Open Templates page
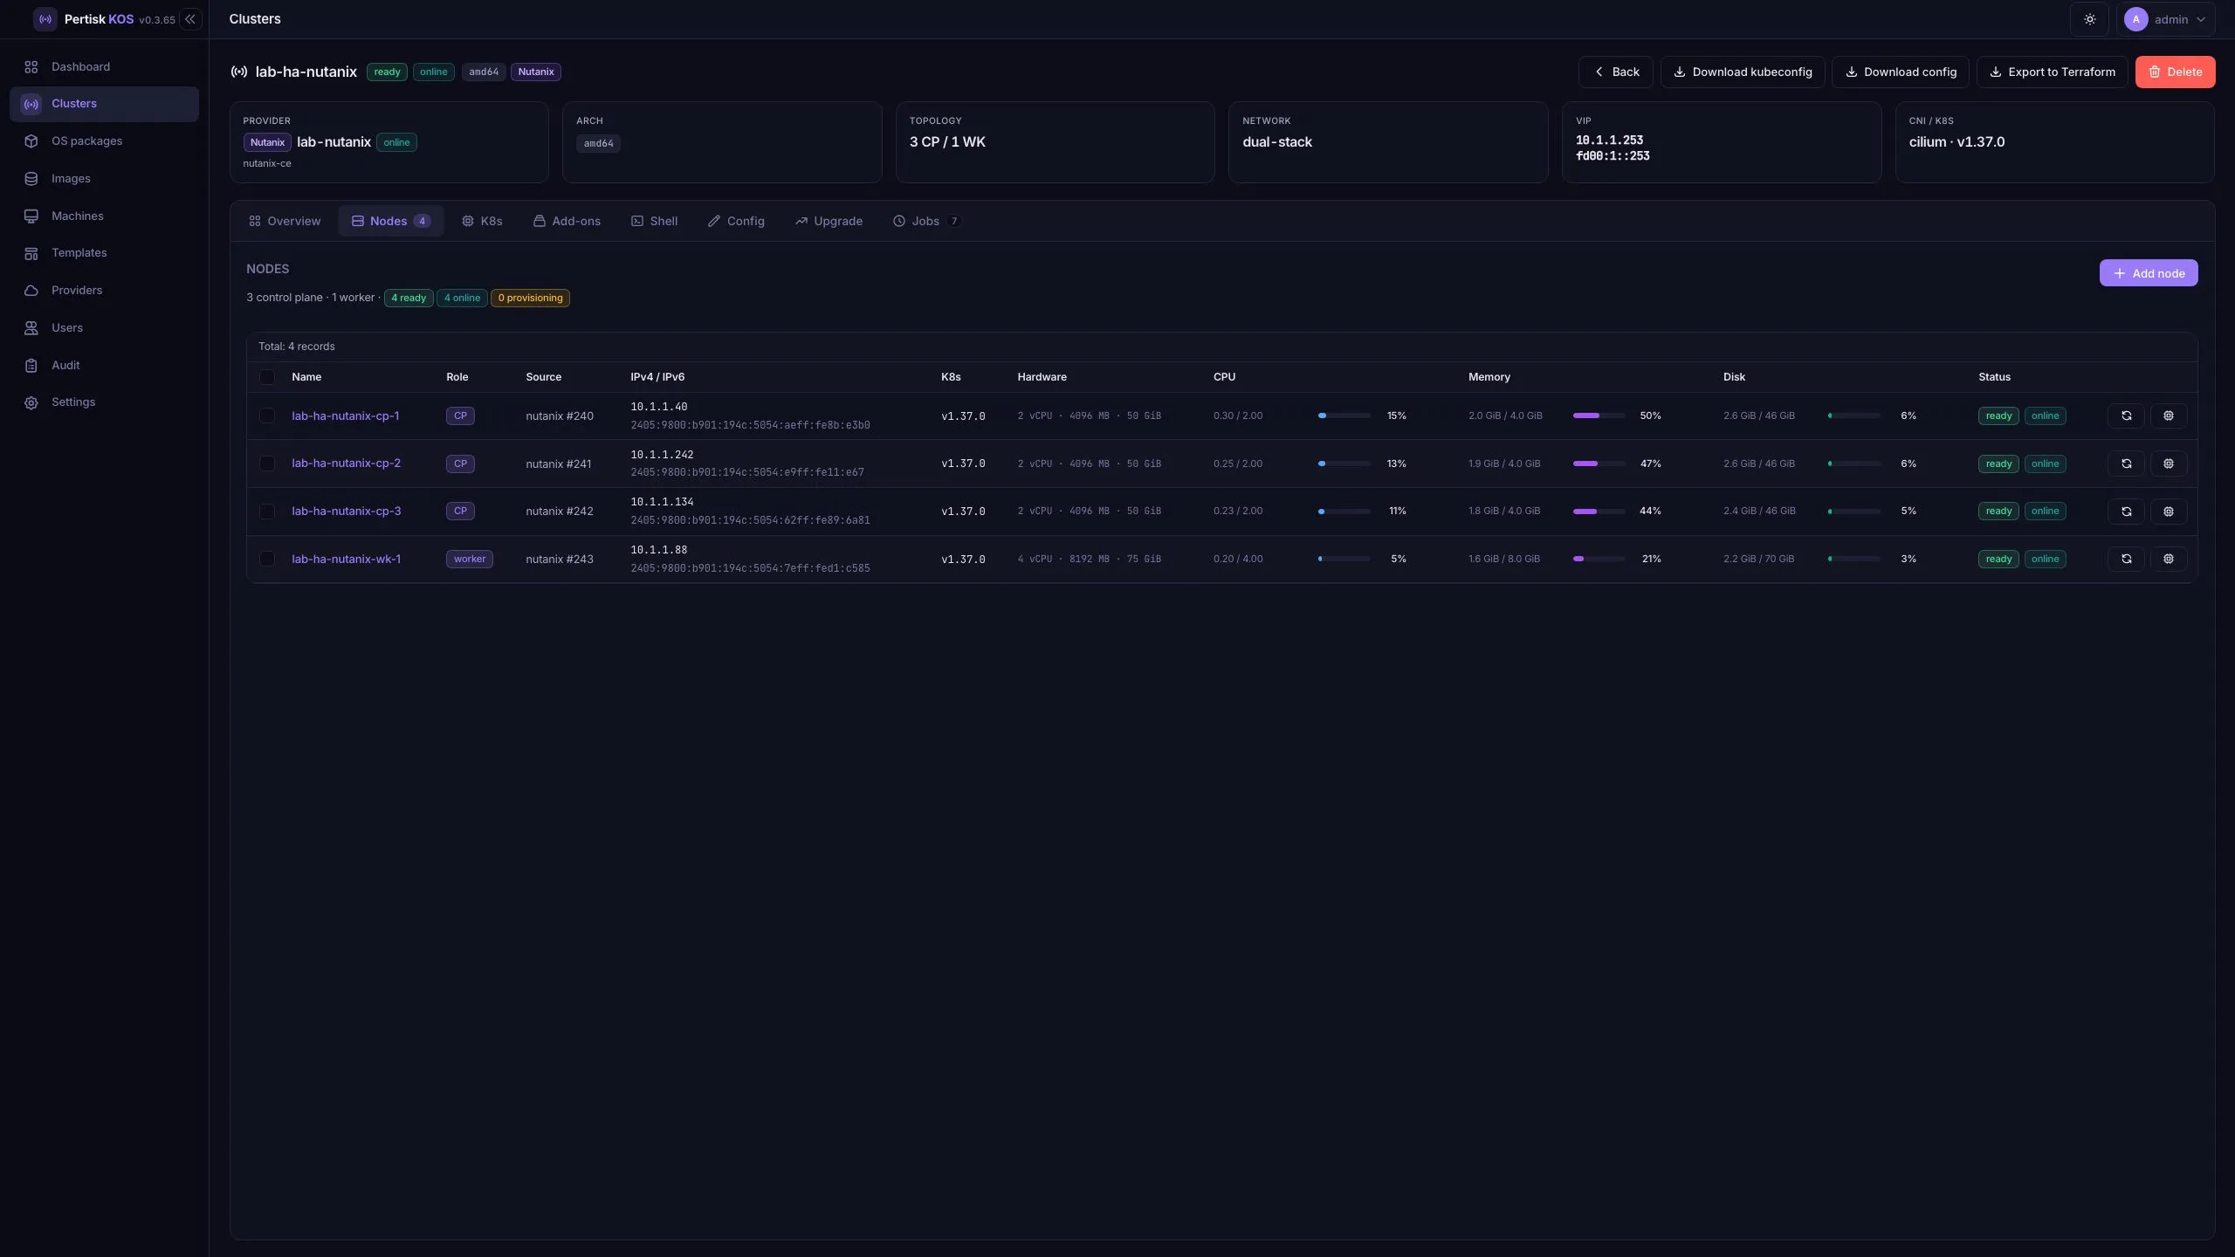This screenshot has height=1257, width=2235. coord(104,252)
